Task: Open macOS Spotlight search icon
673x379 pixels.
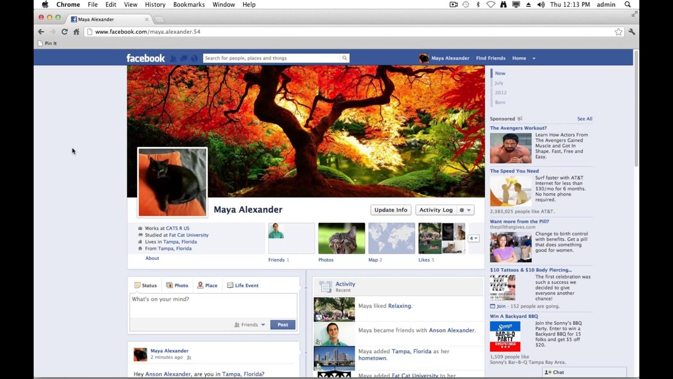Action: tap(627, 4)
